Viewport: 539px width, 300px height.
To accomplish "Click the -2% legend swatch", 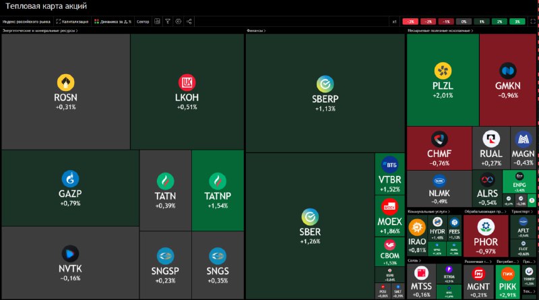I will click(x=428, y=22).
